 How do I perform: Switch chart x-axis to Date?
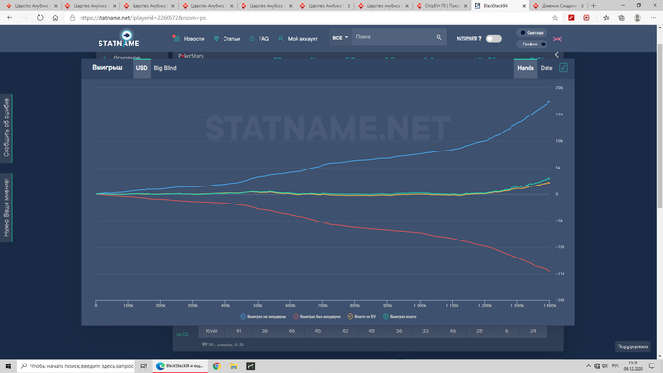pyautogui.click(x=547, y=68)
